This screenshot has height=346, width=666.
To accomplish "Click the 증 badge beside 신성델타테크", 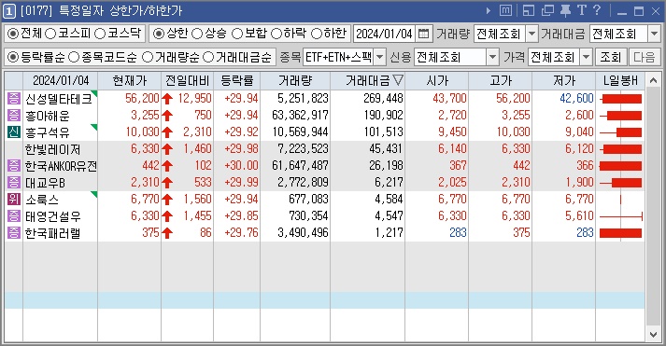I will coord(14,98).
